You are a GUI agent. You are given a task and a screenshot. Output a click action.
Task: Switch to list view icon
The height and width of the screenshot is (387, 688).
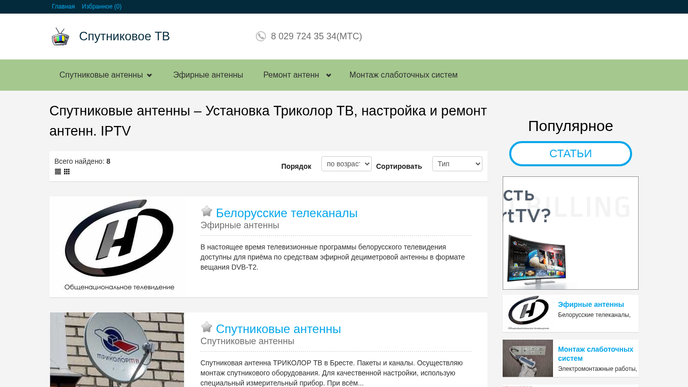click(58, 172)
